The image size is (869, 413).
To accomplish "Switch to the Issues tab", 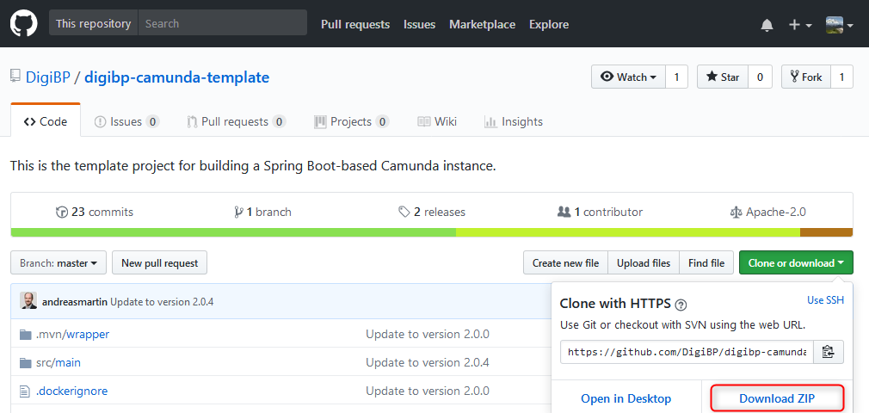I will pyautogui.click(x=126, y=121).
